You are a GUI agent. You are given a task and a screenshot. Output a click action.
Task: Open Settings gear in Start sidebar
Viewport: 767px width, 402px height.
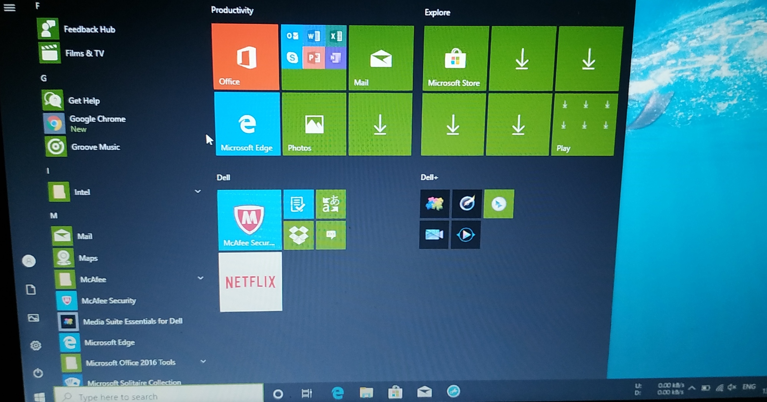[x=36, y=346]
